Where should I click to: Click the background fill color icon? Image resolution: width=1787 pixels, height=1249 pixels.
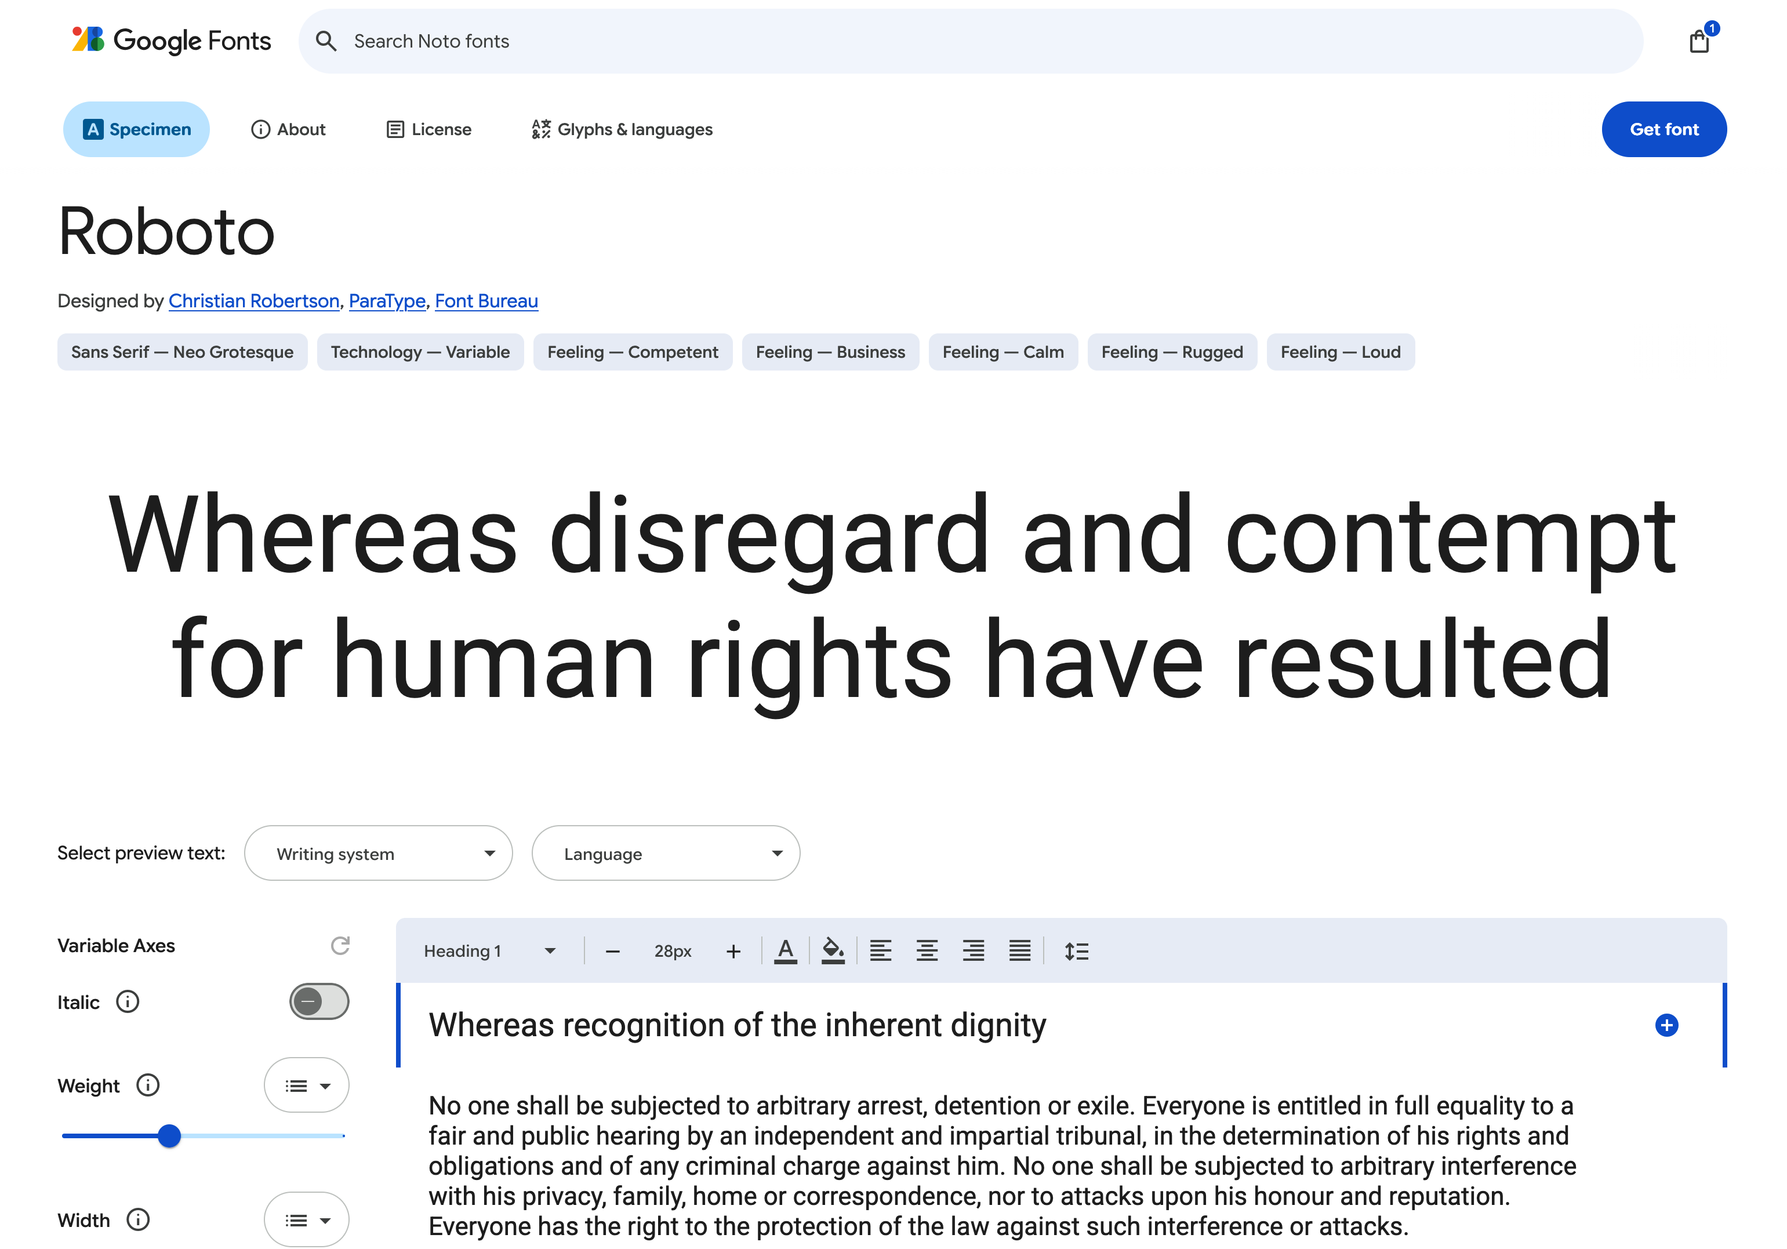tap(833, 951)
